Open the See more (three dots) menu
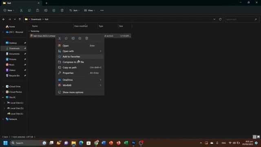 (x=102, y=10)
